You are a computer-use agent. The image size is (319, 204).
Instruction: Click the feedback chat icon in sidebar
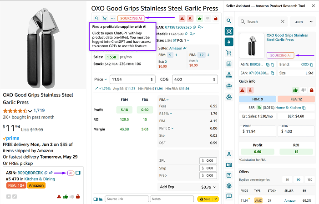[x=229, y=196]
